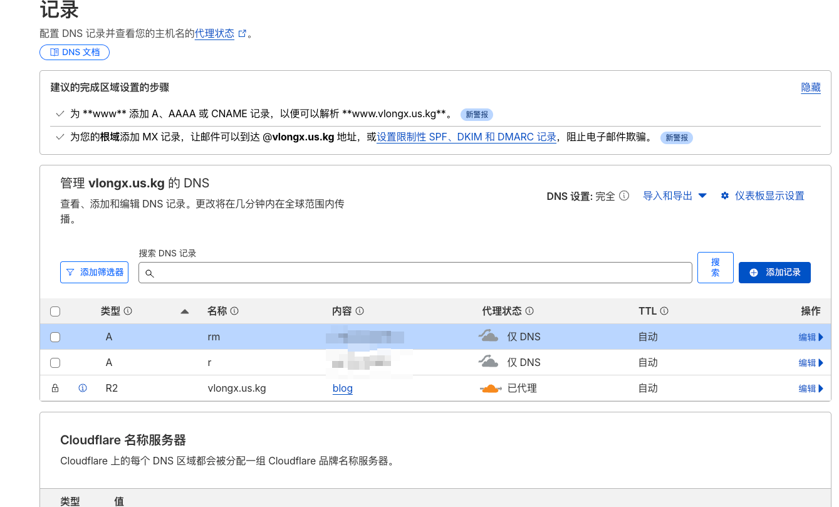Click the info icon next to 内容 header
The image size is (839, 507).
(x=360, y=311)
